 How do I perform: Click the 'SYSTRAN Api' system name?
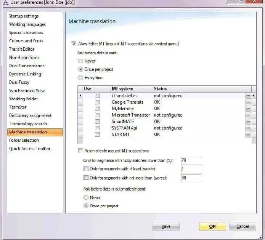coord(124,128)
